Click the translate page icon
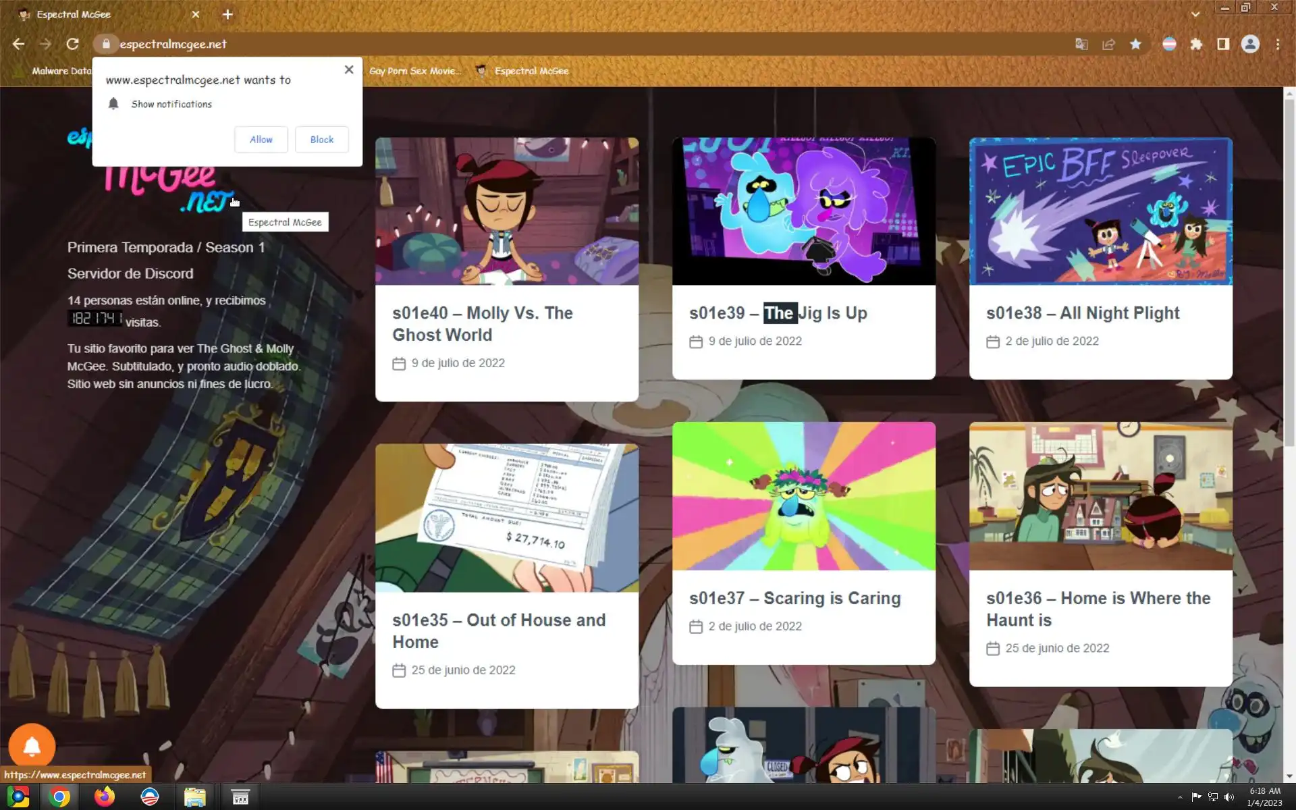Image resolution: width=1296 pixels, height=810 pixels. point(1081,44)
